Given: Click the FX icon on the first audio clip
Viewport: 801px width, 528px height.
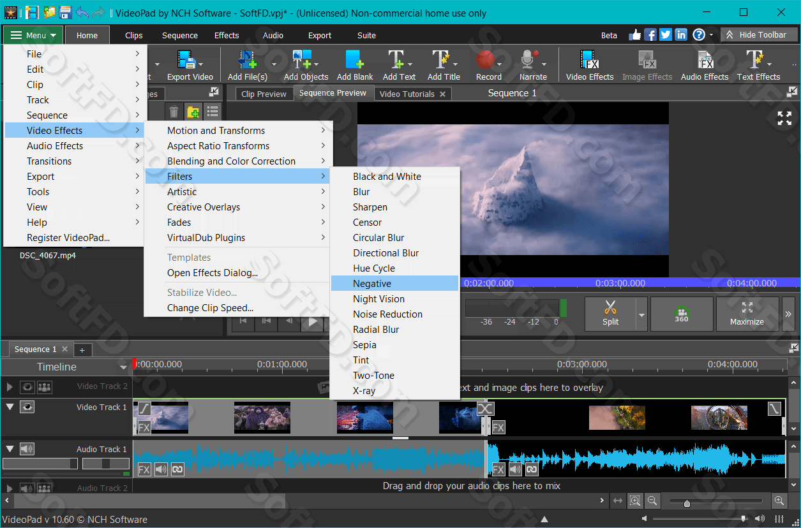Looking at the screenshot, I should [144, 469].
